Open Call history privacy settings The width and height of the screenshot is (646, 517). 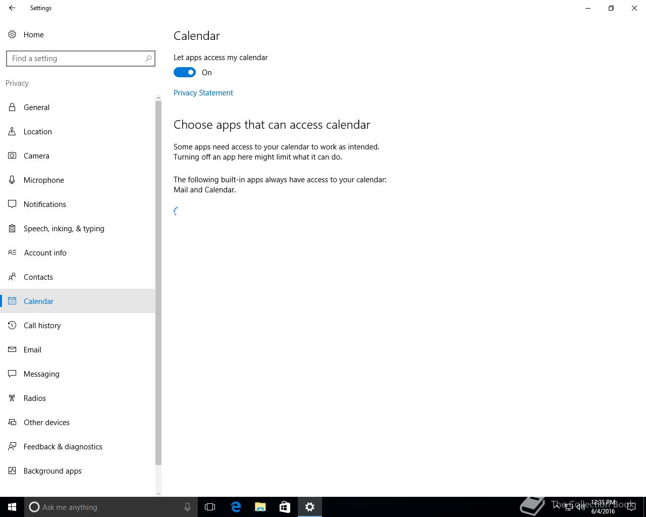[78, 325]
